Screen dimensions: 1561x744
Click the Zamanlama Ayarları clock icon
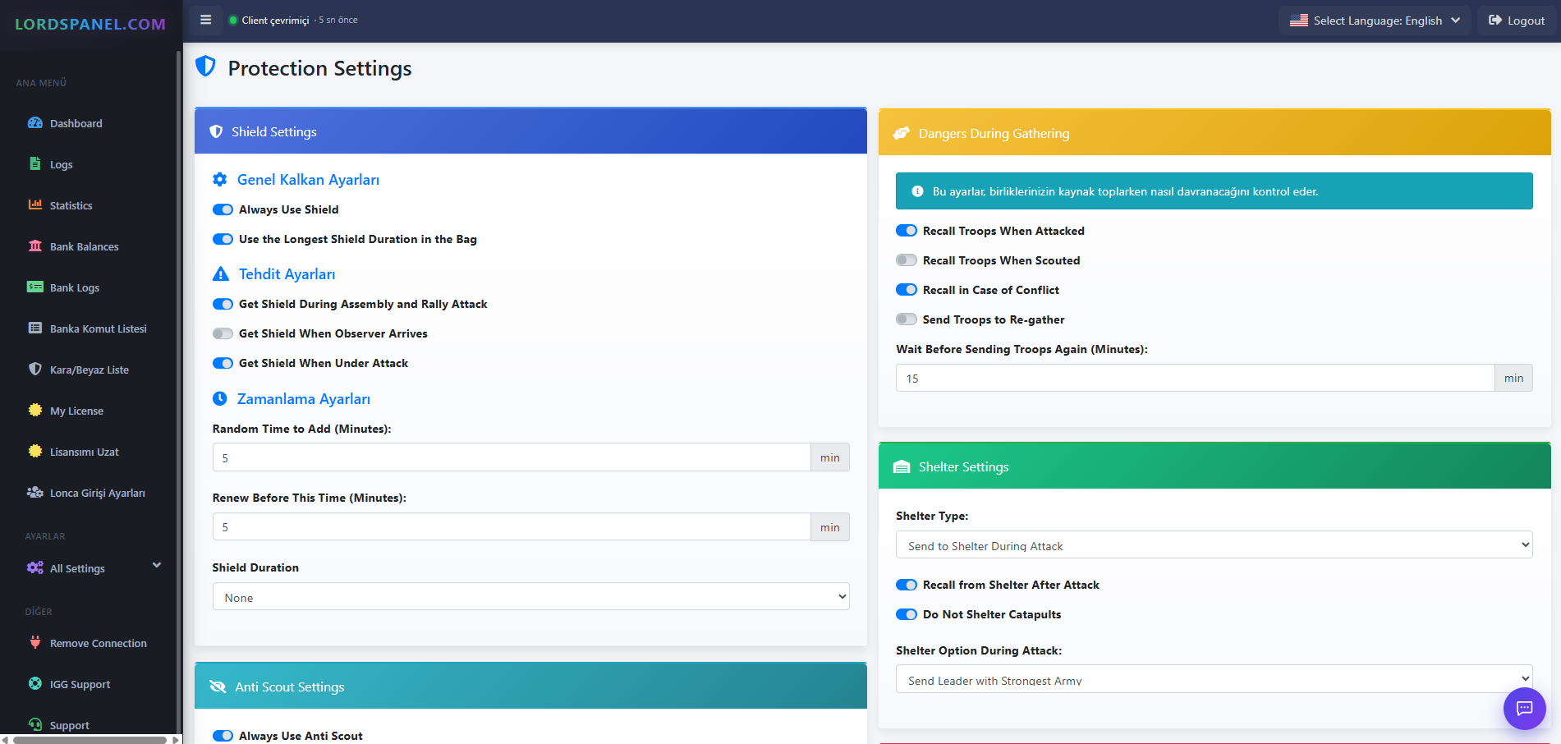pos(220,399)
